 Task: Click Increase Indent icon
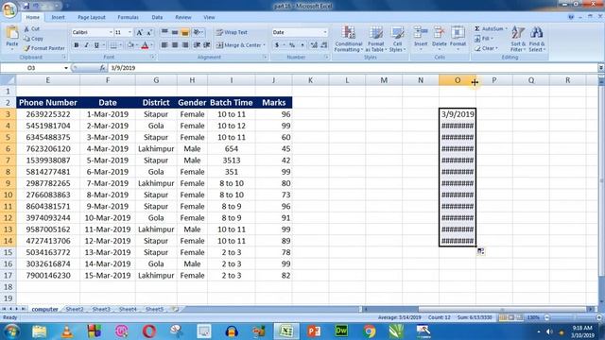207,45
